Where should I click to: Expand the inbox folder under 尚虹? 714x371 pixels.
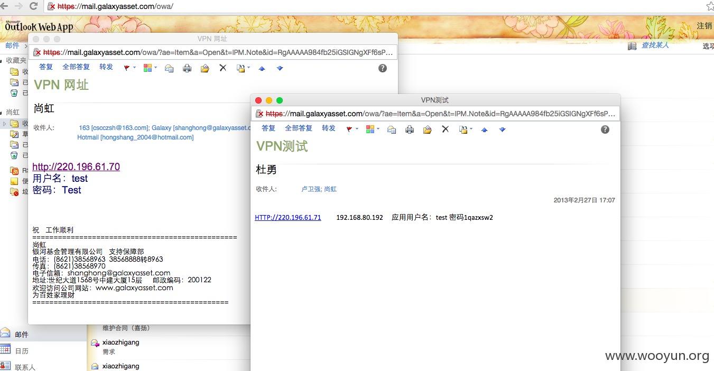pos(5,124)
